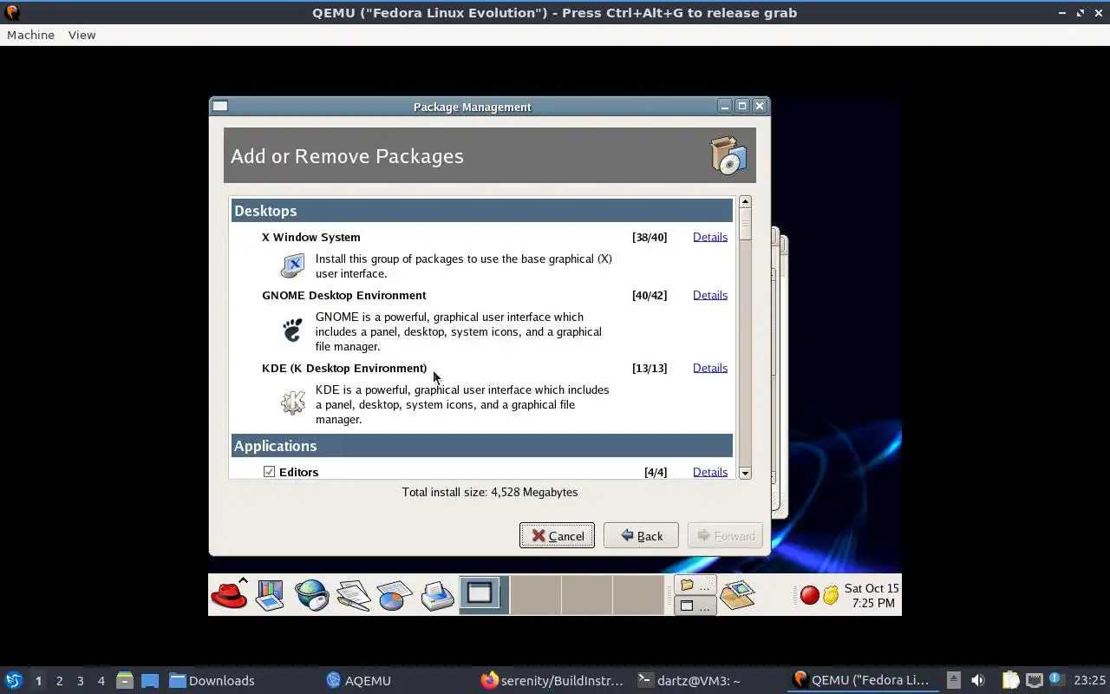Click the folder task button in guest panel
This screenshot has height=694, width=1110.
(x=695, y=585)
